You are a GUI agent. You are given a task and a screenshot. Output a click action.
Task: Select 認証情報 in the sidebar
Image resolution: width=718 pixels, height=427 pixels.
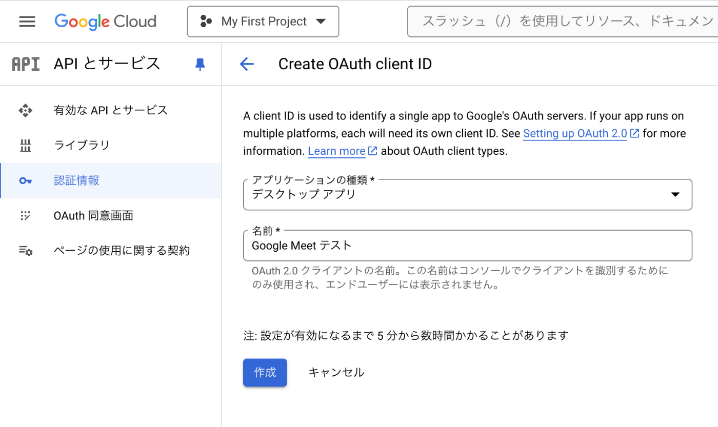pyautogui.click(x=111, y=180)
